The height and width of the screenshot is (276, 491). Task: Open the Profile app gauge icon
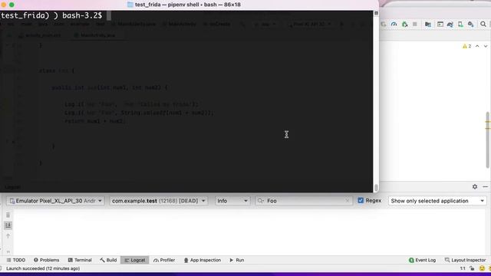[394, 24]
